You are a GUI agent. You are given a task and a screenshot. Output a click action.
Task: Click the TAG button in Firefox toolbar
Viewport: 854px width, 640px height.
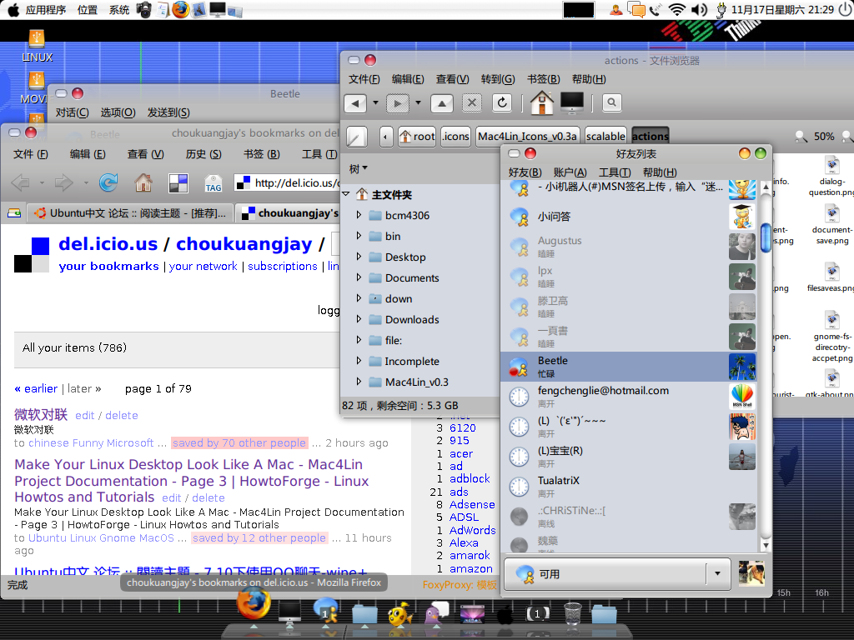point(213,183)
